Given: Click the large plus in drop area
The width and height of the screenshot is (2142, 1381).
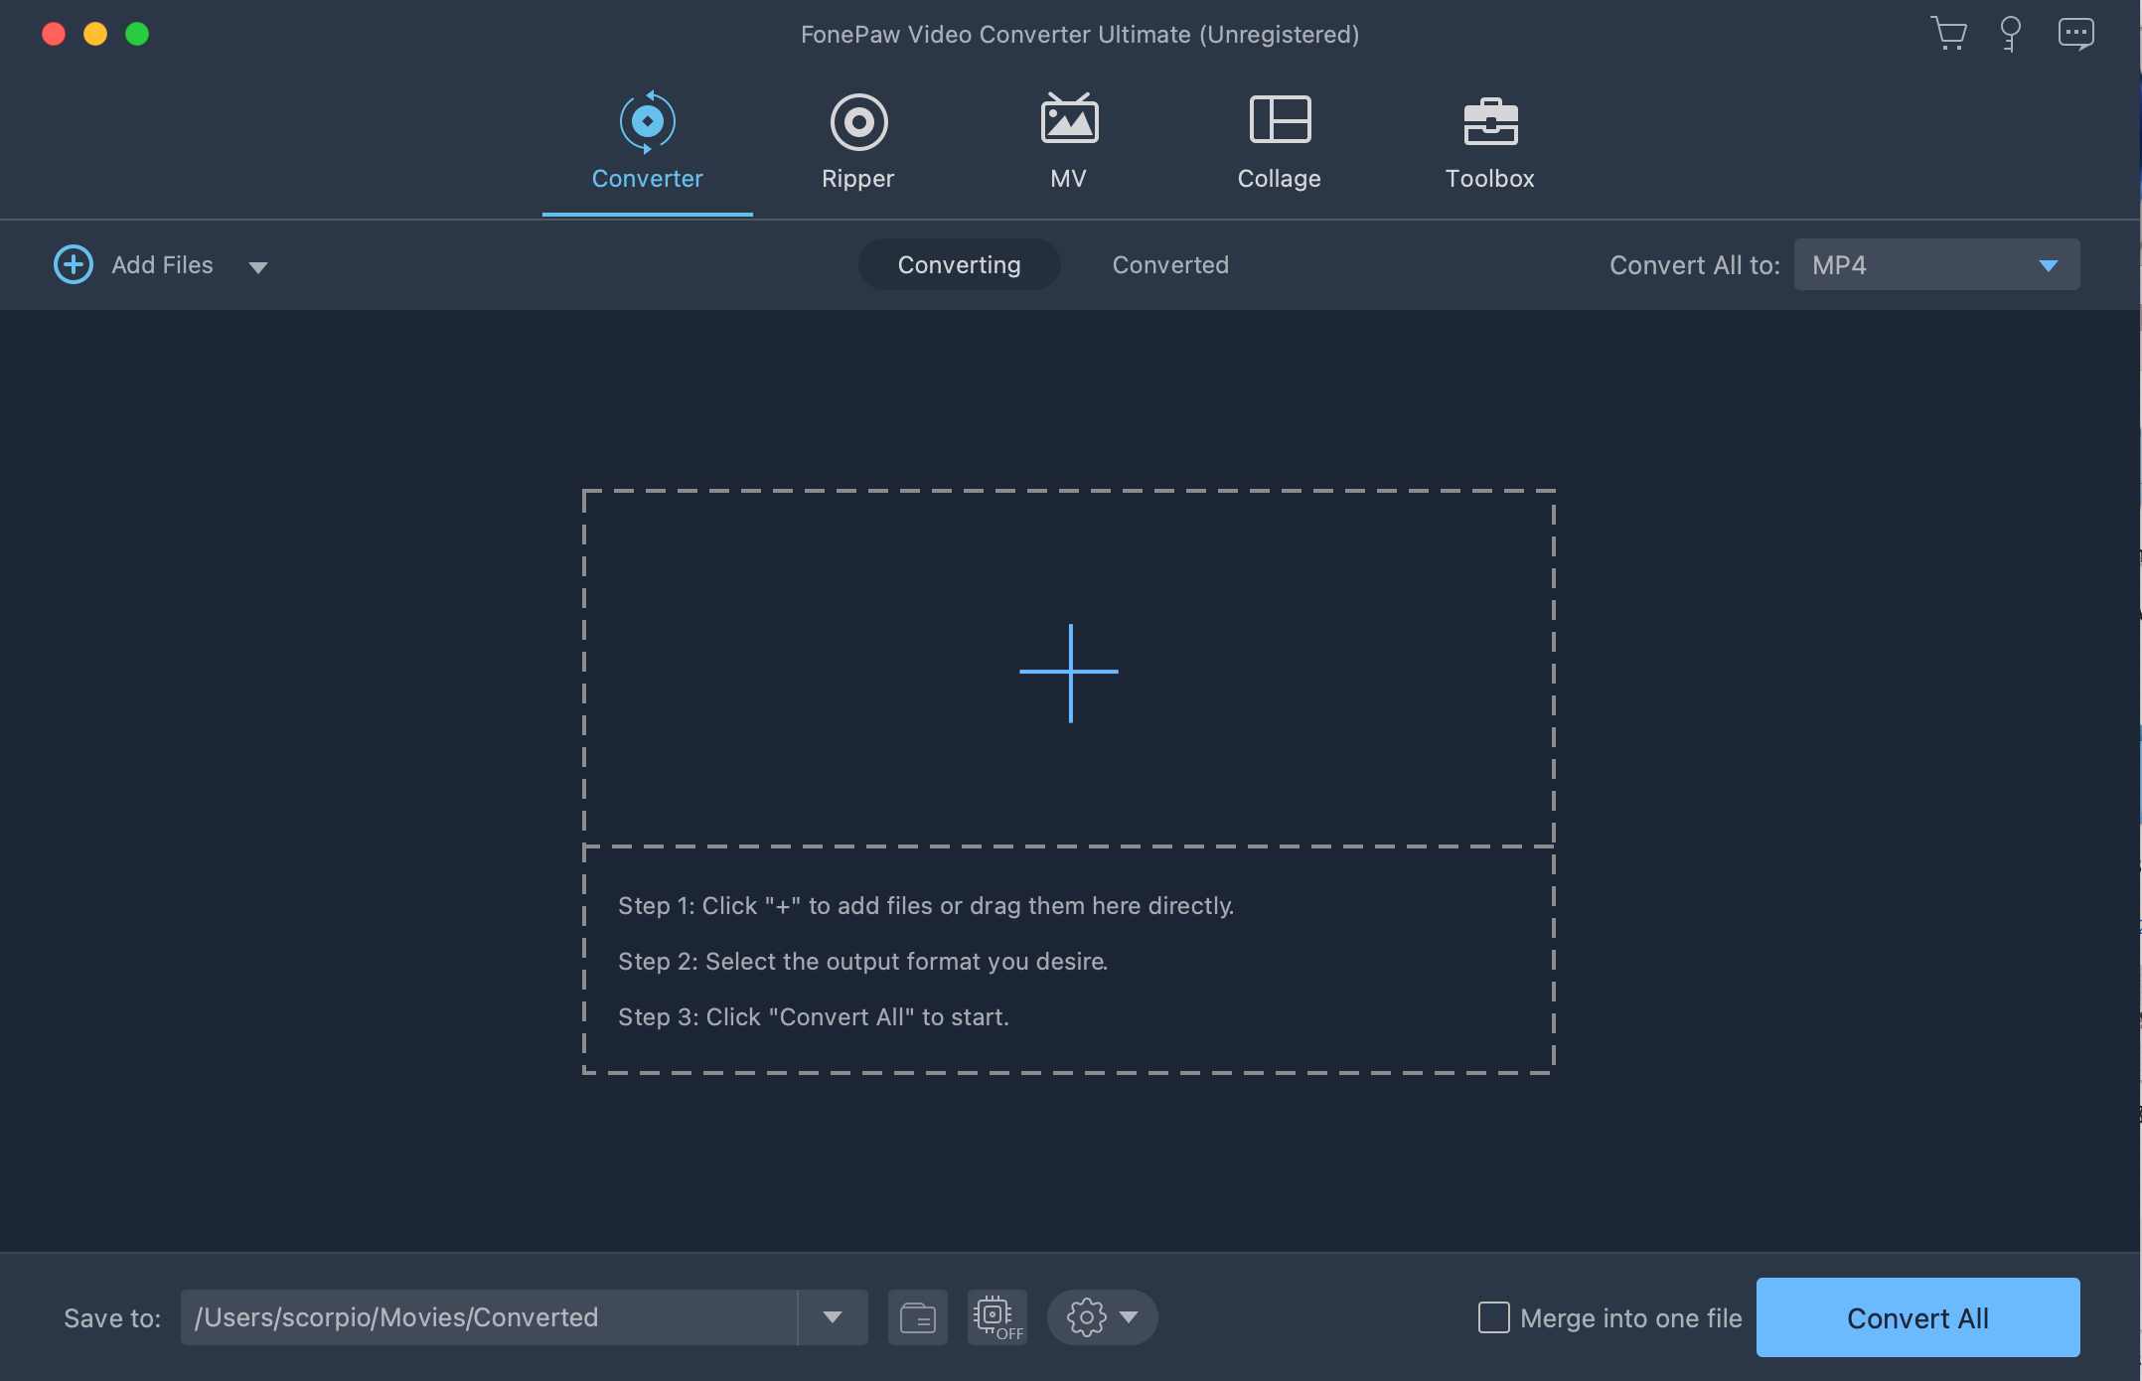Looking at the screenshot, I should click(x=1069, y=673).
